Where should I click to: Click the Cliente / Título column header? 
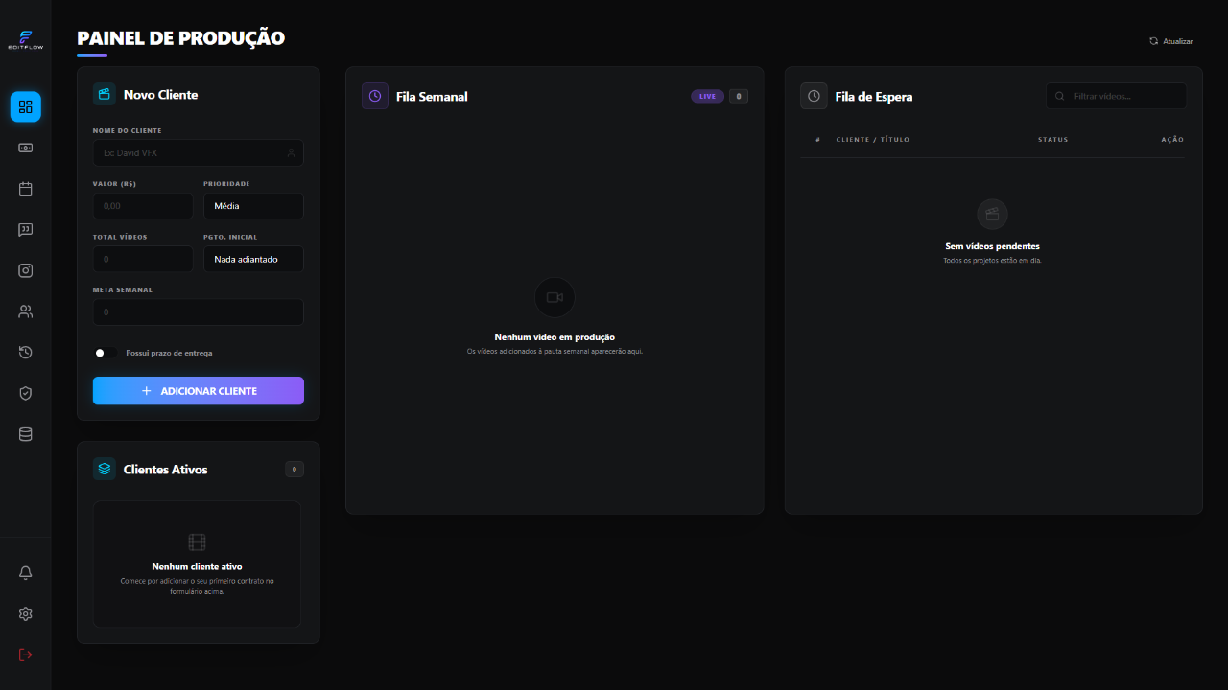pyautogui.click(x=873, y=140)
